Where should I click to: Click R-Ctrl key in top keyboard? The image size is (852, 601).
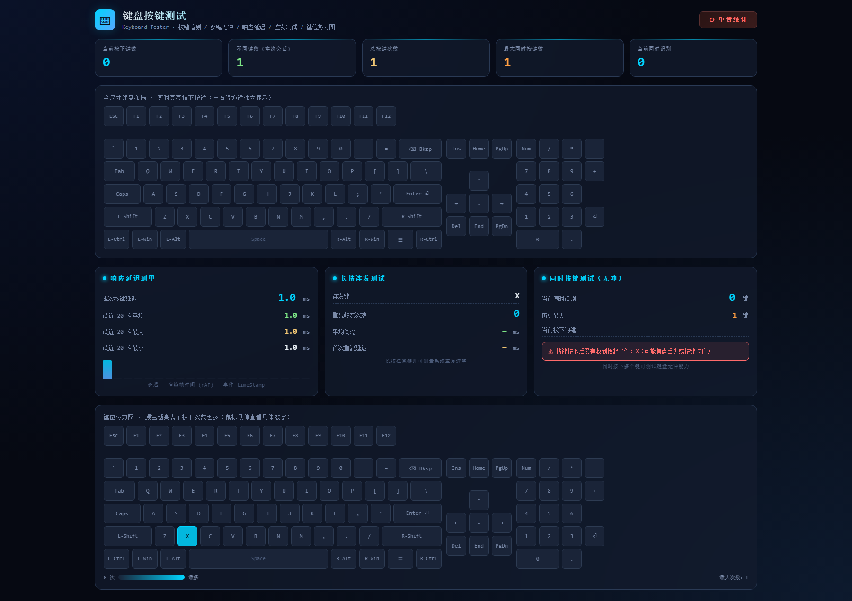coord(429,239)
